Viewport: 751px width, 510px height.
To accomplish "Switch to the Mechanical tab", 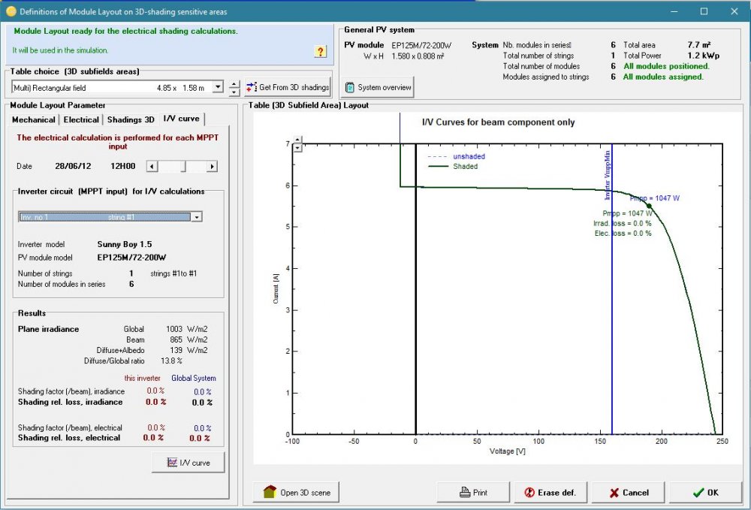I will [34, 119].
